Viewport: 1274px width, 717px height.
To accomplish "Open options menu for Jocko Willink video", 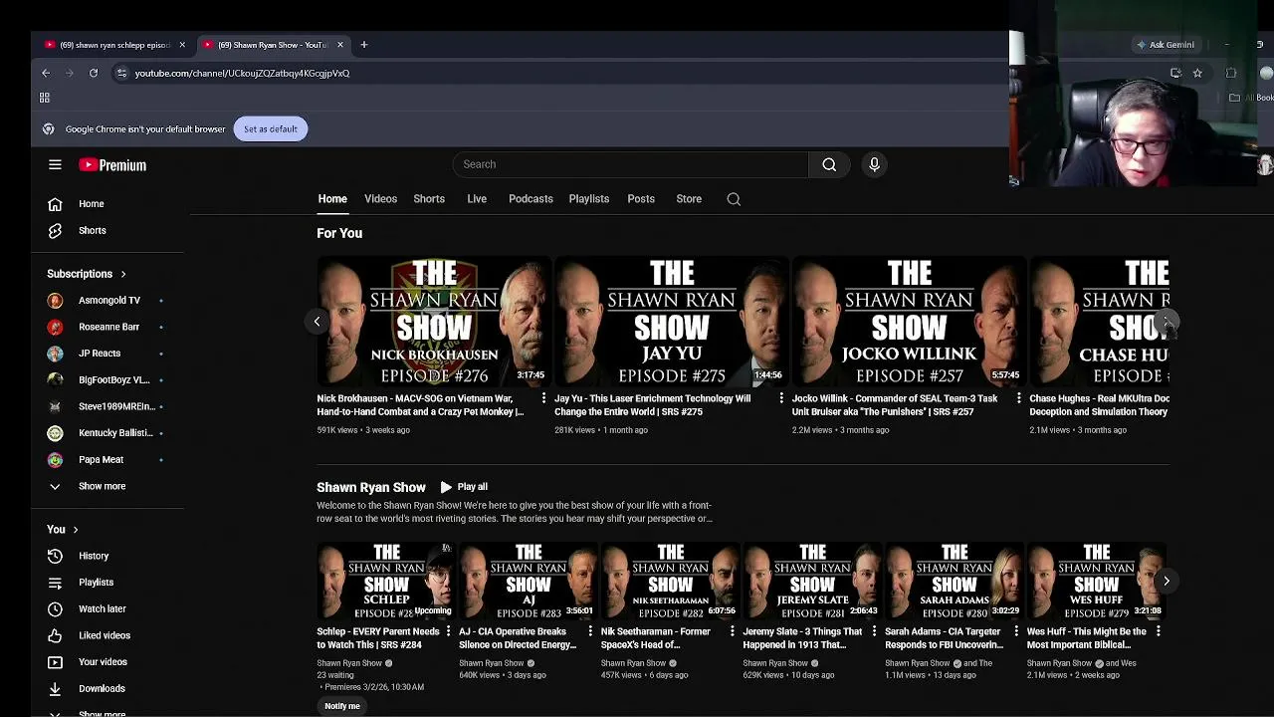I will coord(1018,398).
